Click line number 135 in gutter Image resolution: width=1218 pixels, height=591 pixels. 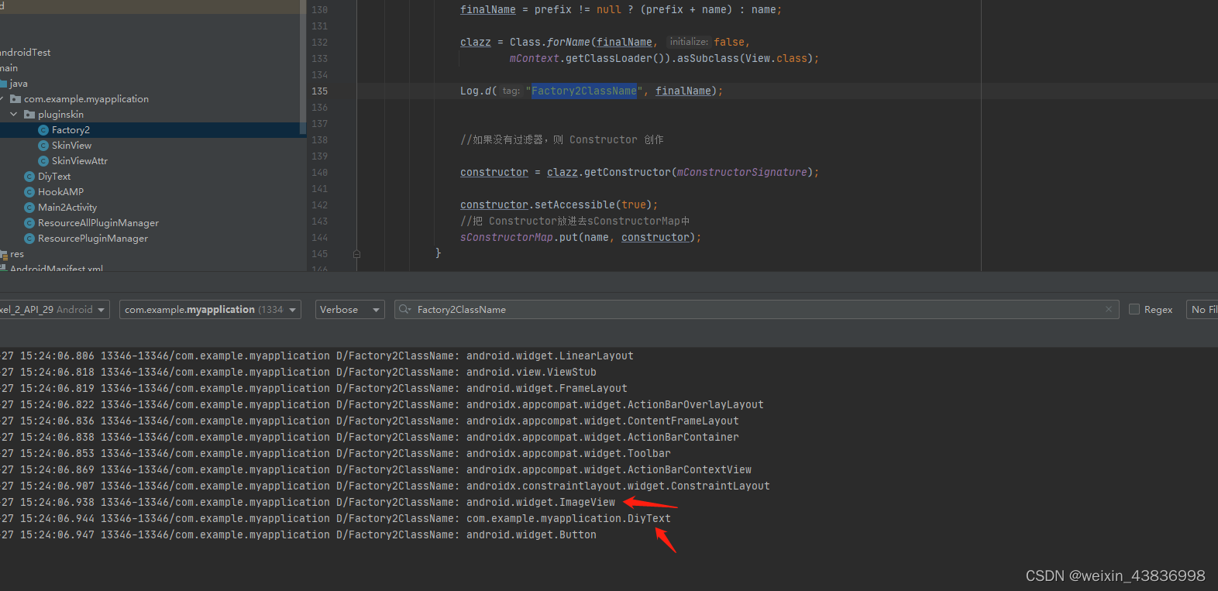319,91
